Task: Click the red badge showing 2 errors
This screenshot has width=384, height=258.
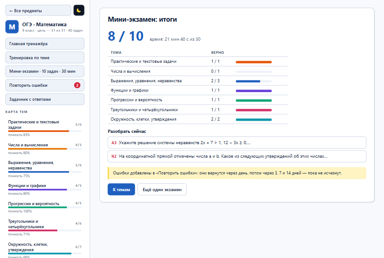Action: (77, 85)
